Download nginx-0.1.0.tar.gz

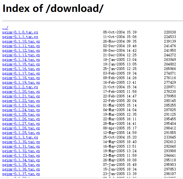click(20, 32)
